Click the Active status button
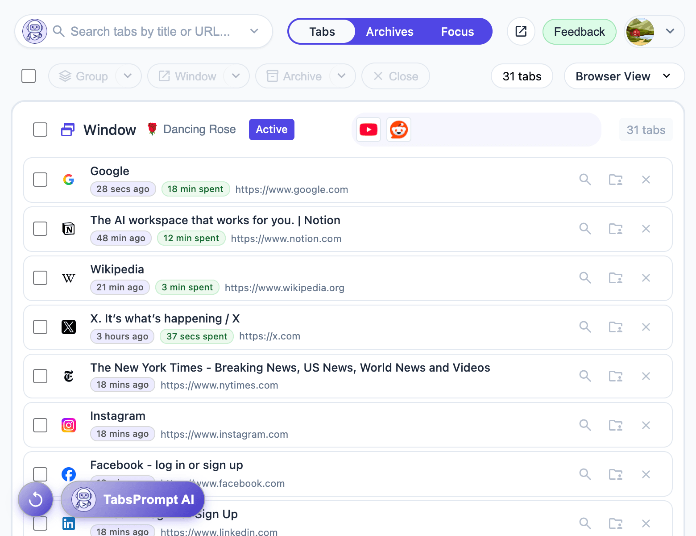 pyautogui.click(x=271, y=130)
